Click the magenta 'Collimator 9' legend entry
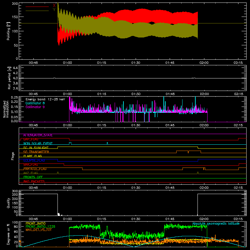This screenshot has width=250, height=250. [x=35, y=107]
